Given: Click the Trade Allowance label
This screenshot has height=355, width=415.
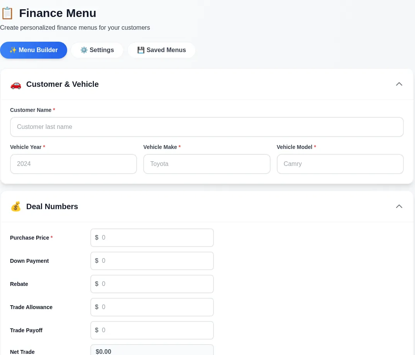Looking at the screenshot, I should pos(31,307).
